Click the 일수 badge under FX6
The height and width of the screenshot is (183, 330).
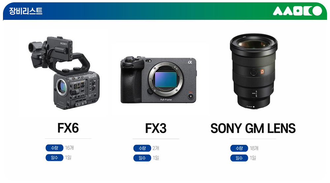[54, 158]
